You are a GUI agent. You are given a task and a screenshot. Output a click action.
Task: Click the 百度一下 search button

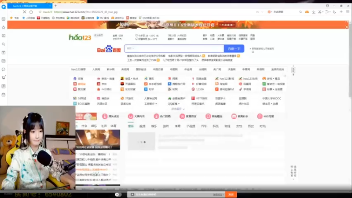pos(234,48)
